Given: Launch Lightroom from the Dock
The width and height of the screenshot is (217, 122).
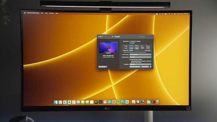Looking at the screenshot, I should (x=101, y=102).
